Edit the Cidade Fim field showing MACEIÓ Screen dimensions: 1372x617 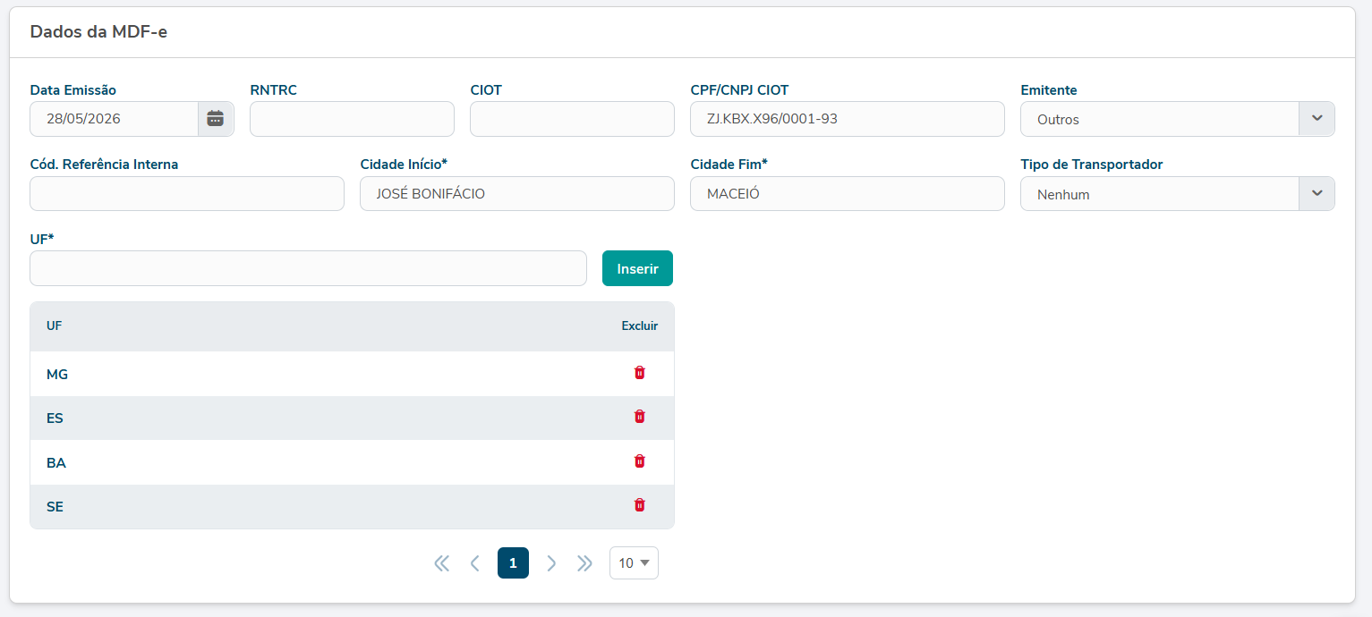[x=847, y=194]
